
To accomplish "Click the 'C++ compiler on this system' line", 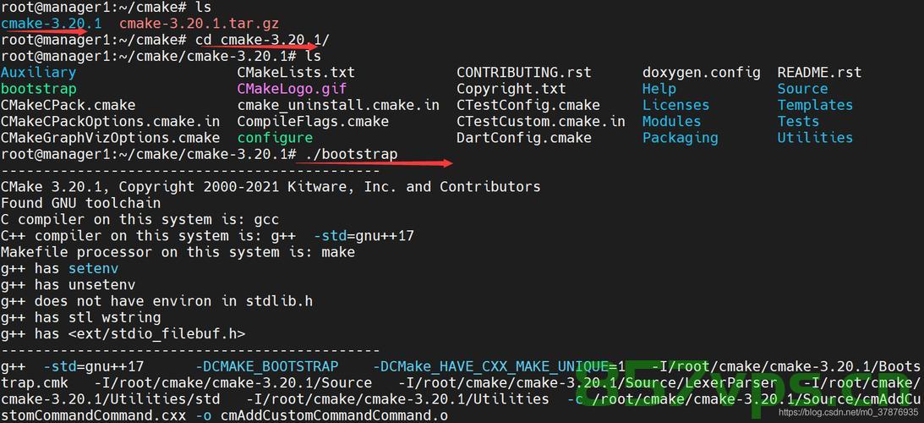I will pyautogui.click(x=207, y=236).
